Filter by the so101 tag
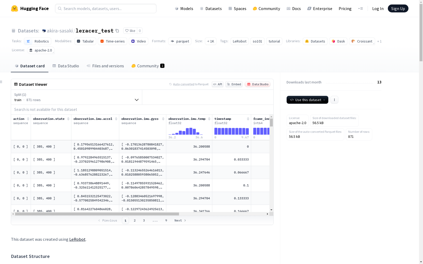Image resolution: width=423 pixels, height=264 pixels. 258,41
